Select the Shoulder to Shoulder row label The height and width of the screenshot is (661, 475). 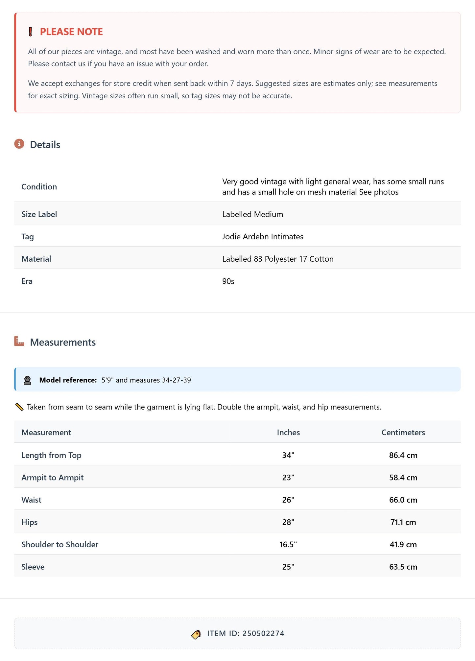click(x=60, y=544)
